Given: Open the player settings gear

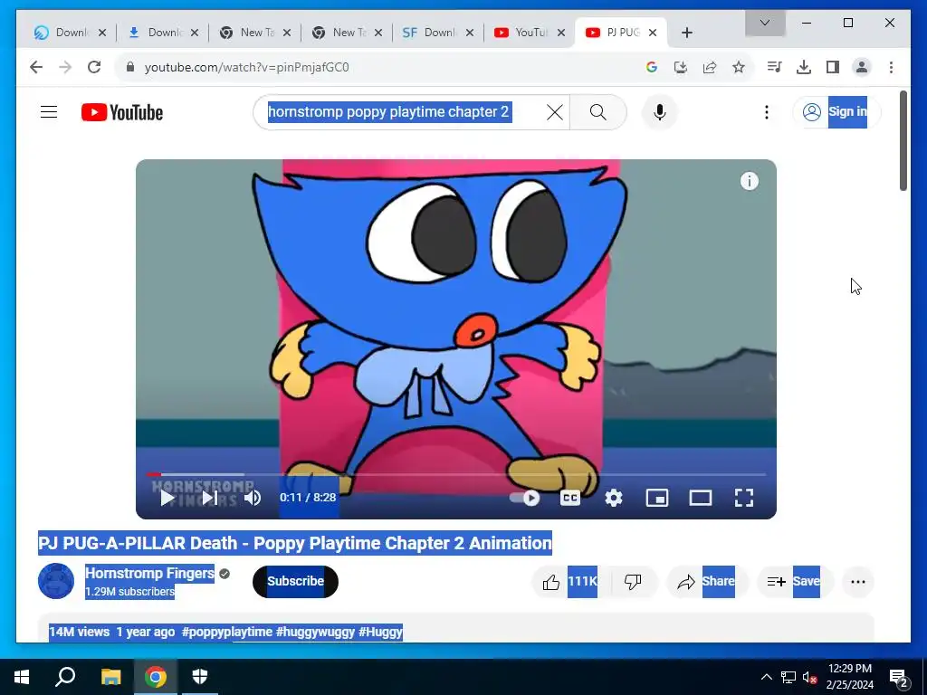Looking at the screenshot, I should 614,499.
